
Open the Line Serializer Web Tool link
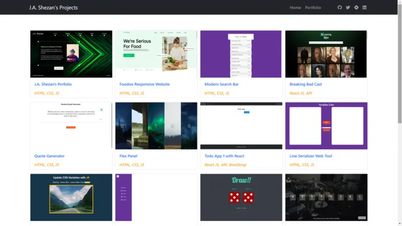(x=311, y=156)
